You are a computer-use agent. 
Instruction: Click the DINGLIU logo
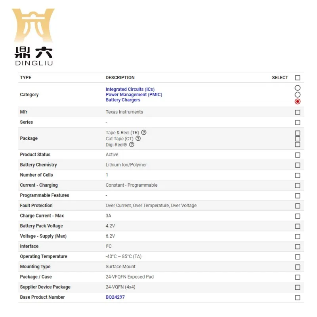(34, 37)
